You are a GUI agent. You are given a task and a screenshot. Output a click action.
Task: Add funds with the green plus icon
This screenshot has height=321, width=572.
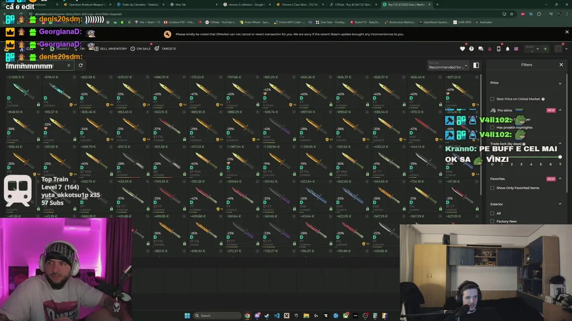(545, 49)
